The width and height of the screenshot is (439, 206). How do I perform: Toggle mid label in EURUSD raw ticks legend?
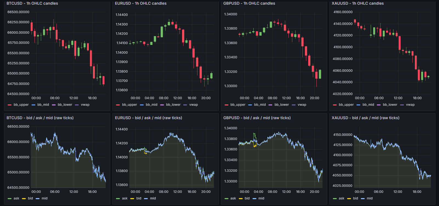pos(153,198)
